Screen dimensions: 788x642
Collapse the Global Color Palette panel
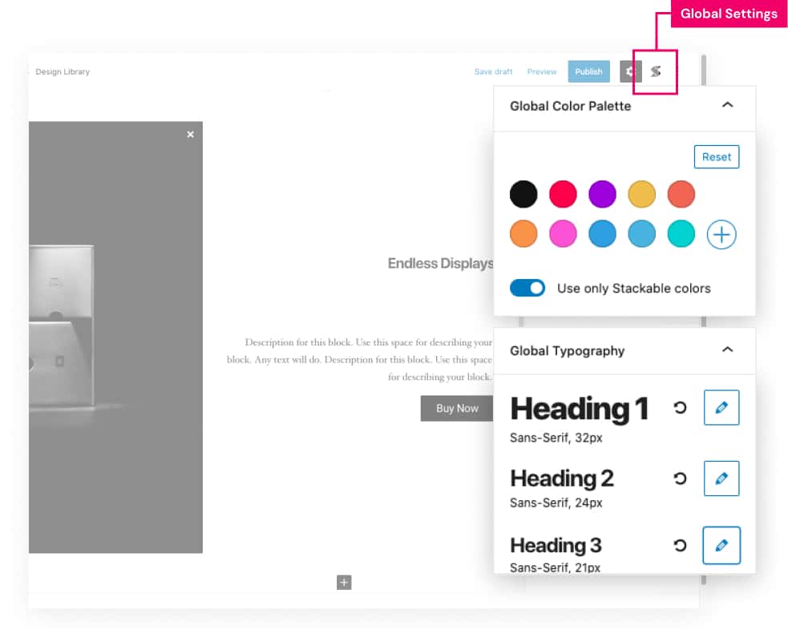(727, 105)
